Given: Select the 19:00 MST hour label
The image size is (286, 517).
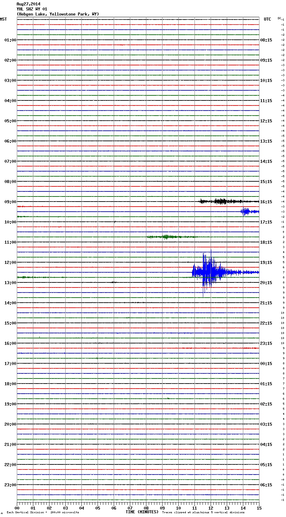Looking at the screenshot, I should click(10, 404).
